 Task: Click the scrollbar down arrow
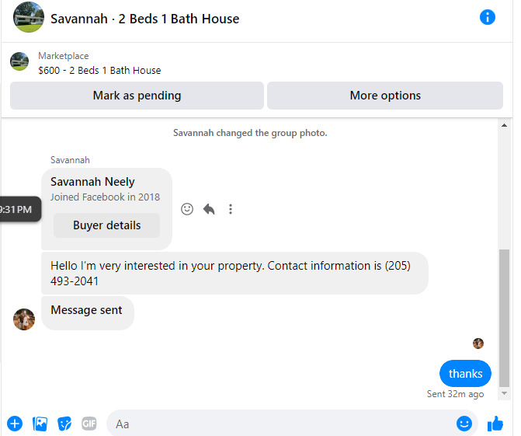pos(504,393)
